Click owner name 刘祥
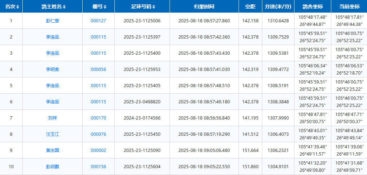The width and height of the screenshot is (367, 175). pos(52,118)
